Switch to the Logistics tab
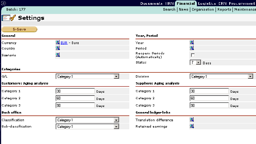Screen dimensions: 256x144 click(x=207, y=3)
